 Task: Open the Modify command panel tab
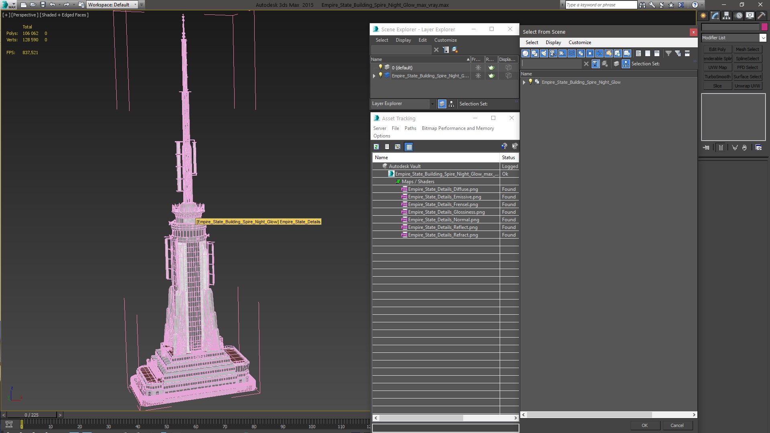[715, 16]
